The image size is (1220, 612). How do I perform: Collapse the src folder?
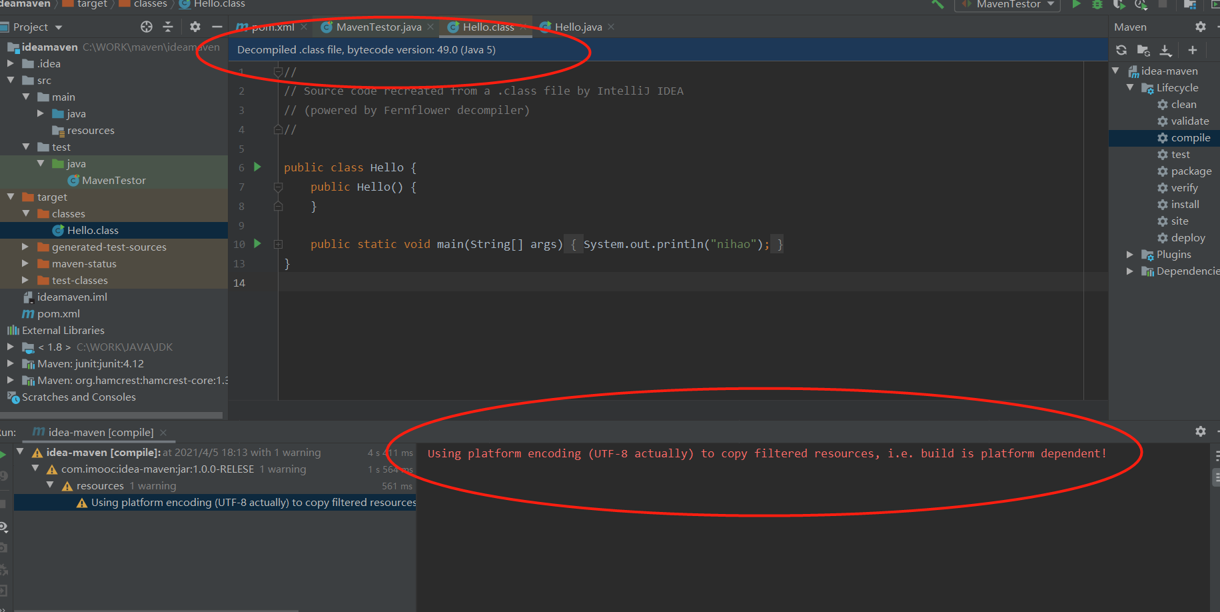(11, 80)
